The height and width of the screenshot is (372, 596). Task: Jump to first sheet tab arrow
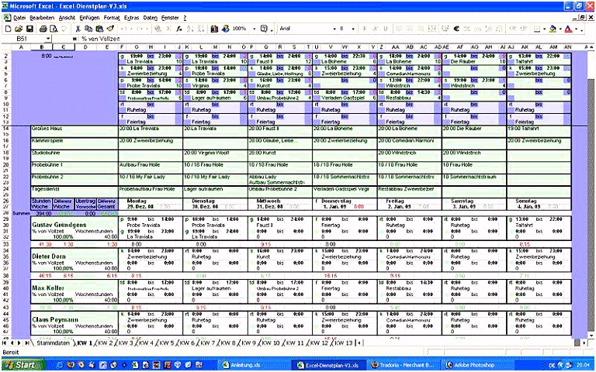click(4, 343)
